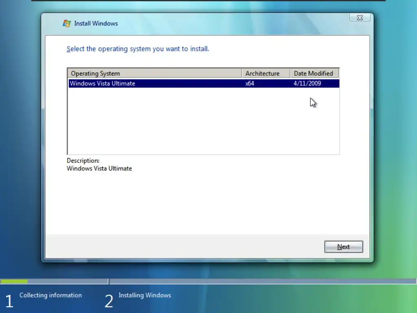
Task: Close the Install Windows dialog
Action: point(360,18)
